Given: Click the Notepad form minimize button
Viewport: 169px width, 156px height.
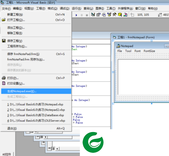Looking at the screenshot, I should pyautogui.click(x=167, y=46).
